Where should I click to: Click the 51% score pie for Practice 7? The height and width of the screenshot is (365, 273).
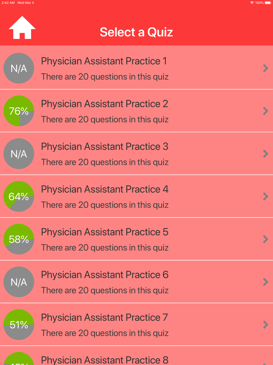[19, 325]
